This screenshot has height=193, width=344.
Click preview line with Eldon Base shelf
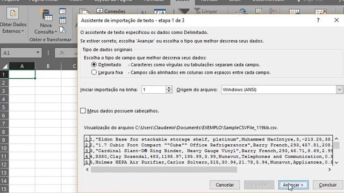[x=211, y=139]
